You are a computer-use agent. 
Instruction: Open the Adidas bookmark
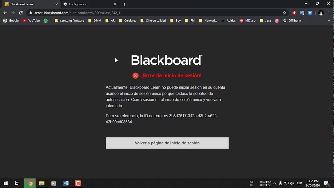coord(228,21)
